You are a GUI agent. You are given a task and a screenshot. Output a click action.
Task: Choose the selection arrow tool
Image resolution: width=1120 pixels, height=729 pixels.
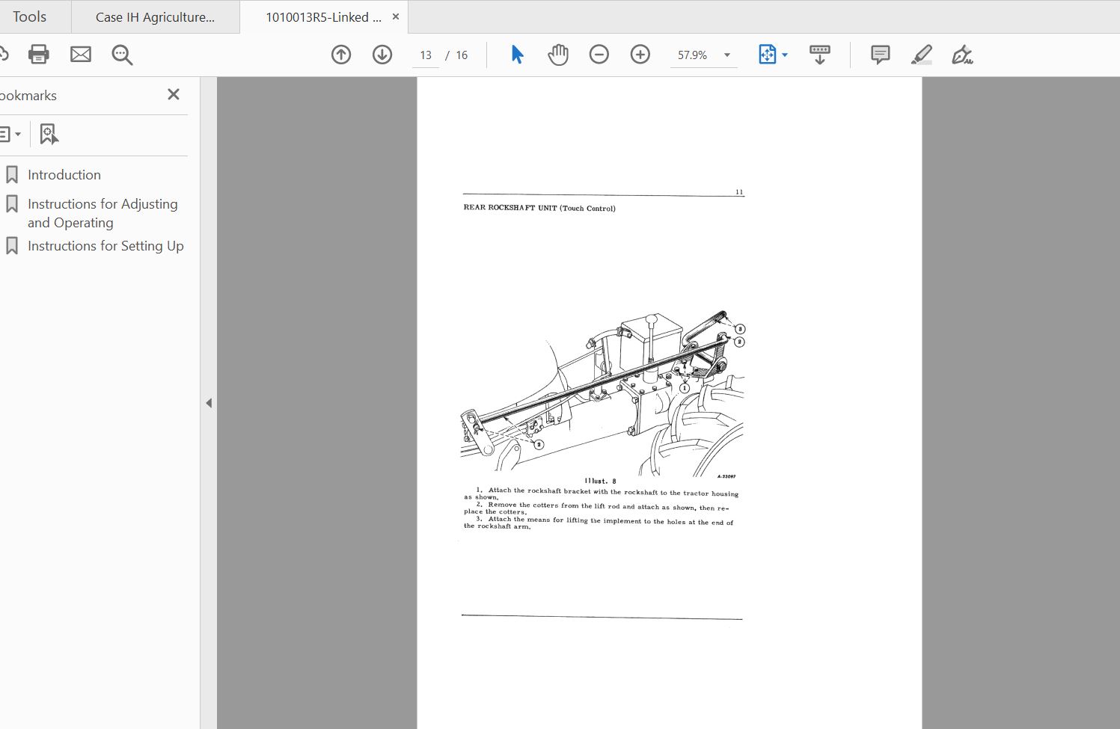(517, 55)
